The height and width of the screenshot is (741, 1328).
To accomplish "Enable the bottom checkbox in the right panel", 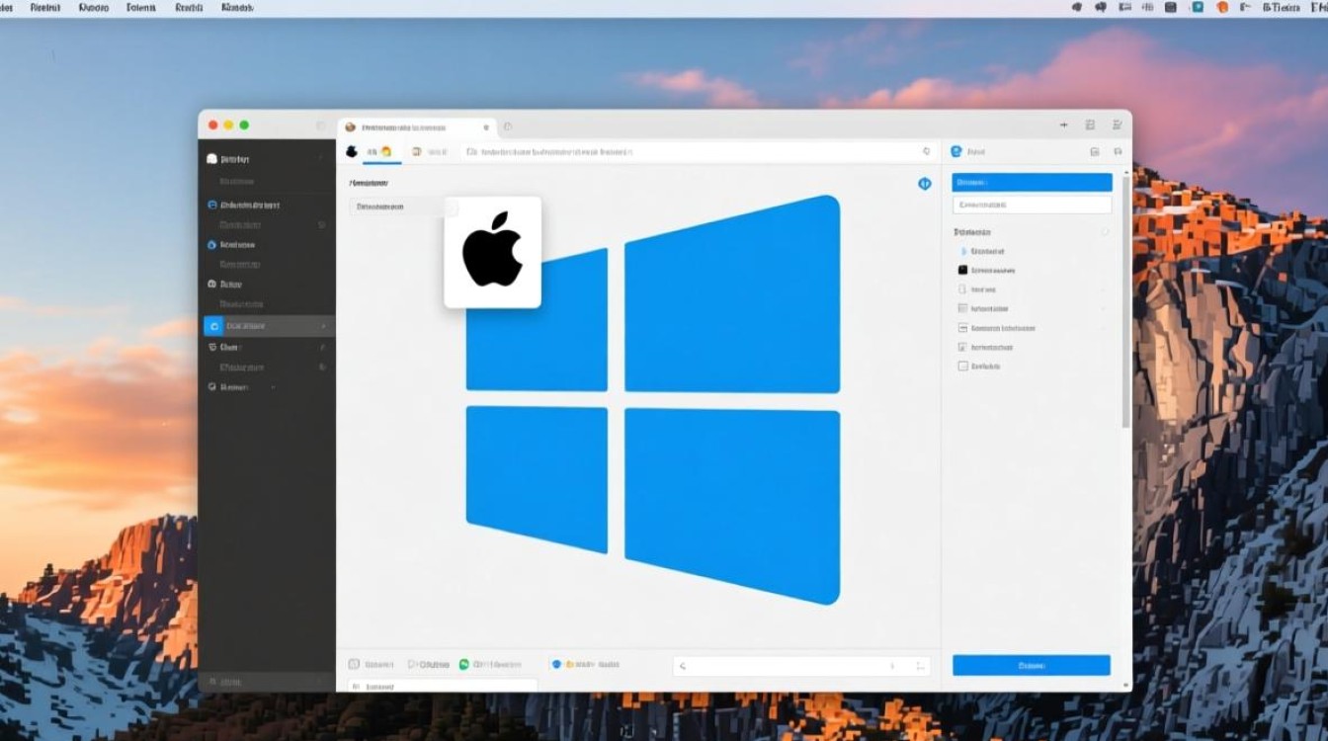I will pos(960,366).
